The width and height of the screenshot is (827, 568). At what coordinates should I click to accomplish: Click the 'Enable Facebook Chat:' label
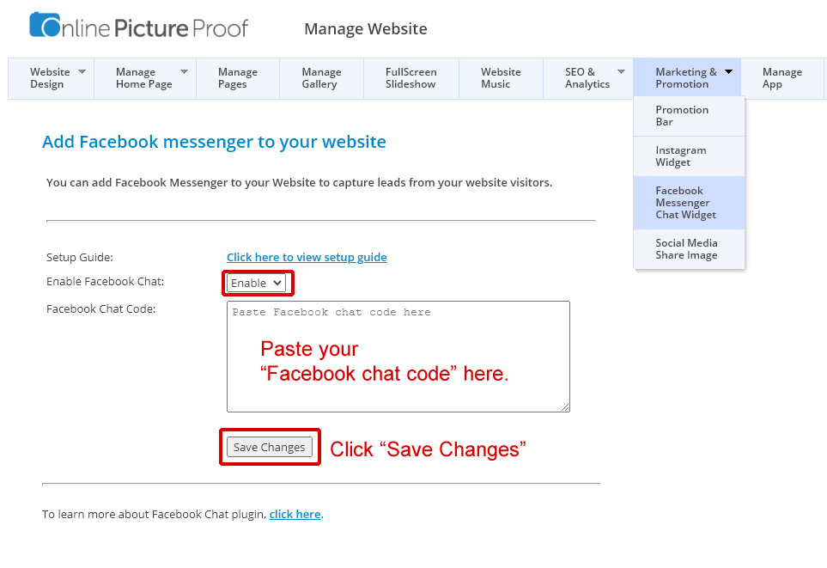tap(105, 281)
